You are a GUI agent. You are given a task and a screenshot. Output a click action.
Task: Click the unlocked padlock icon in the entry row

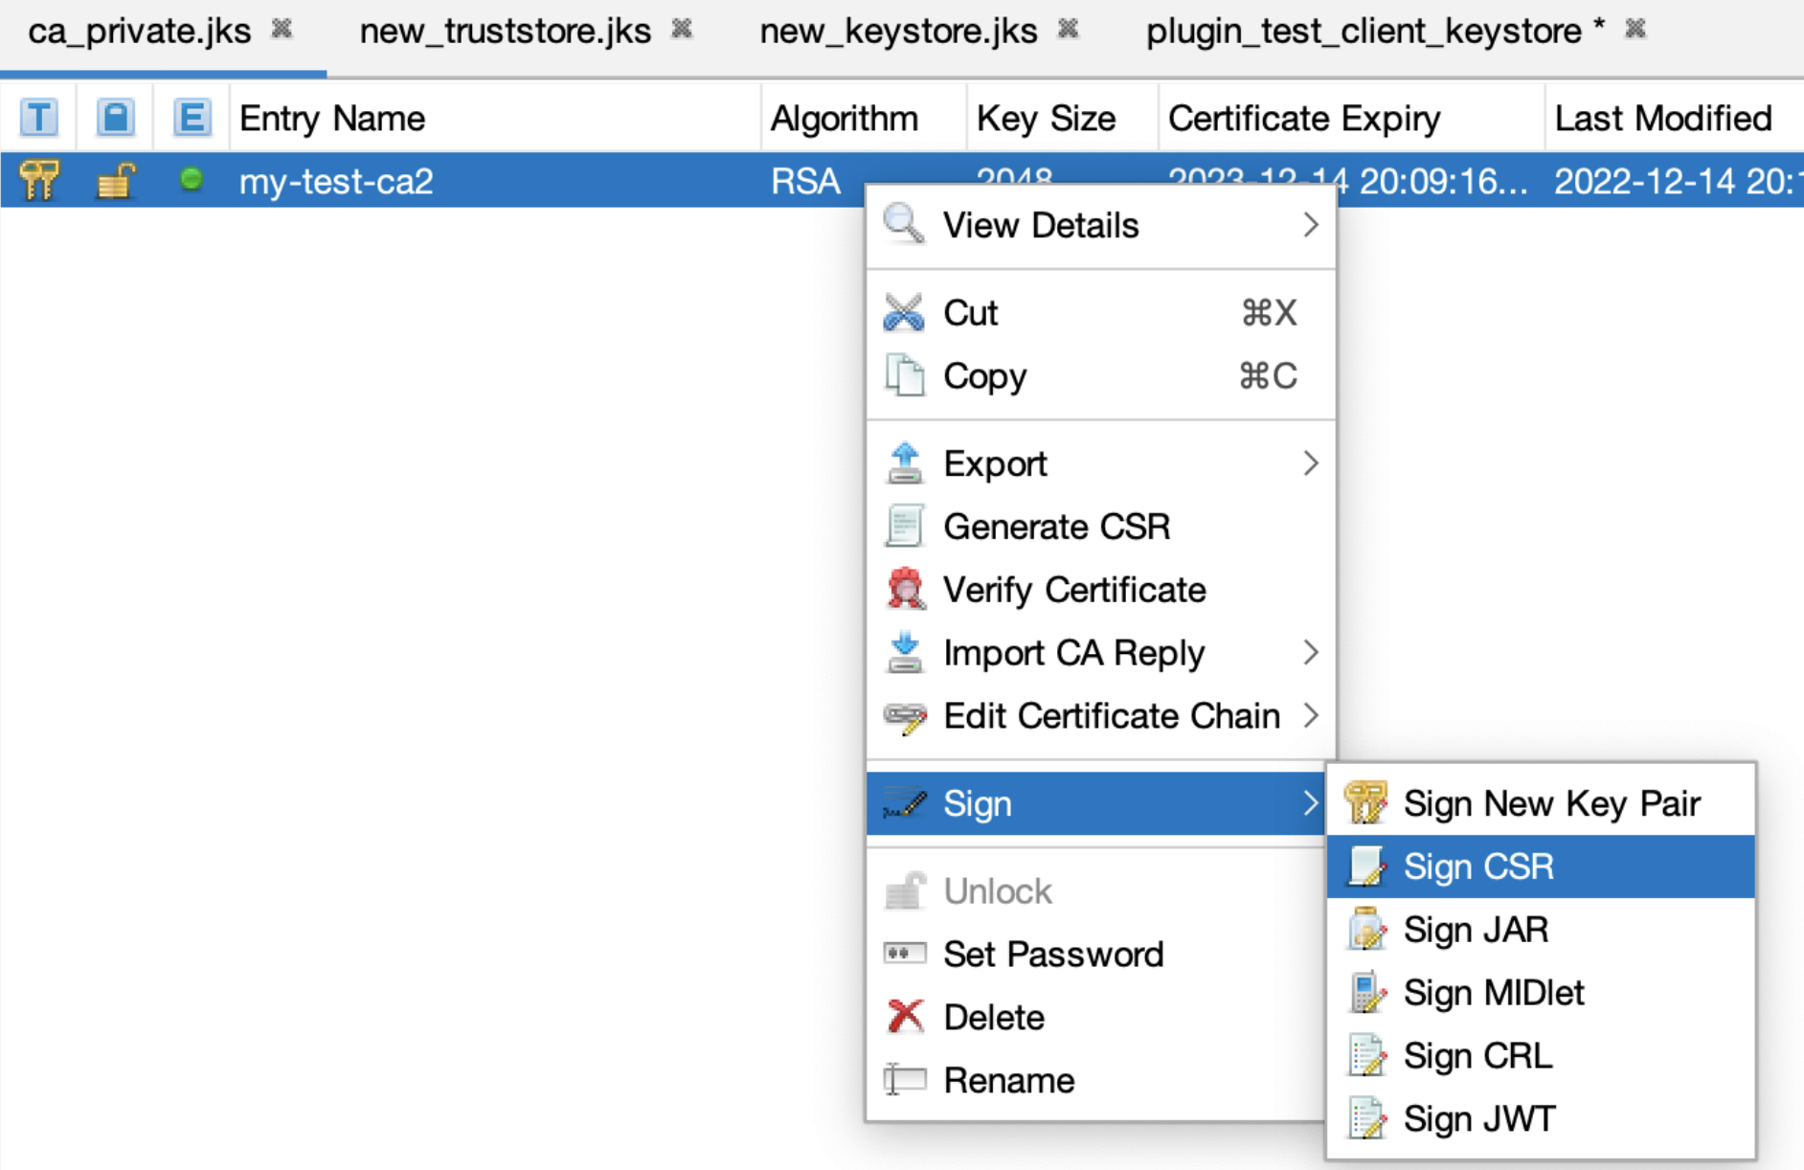pyautogui.click(x=115, y=180)
